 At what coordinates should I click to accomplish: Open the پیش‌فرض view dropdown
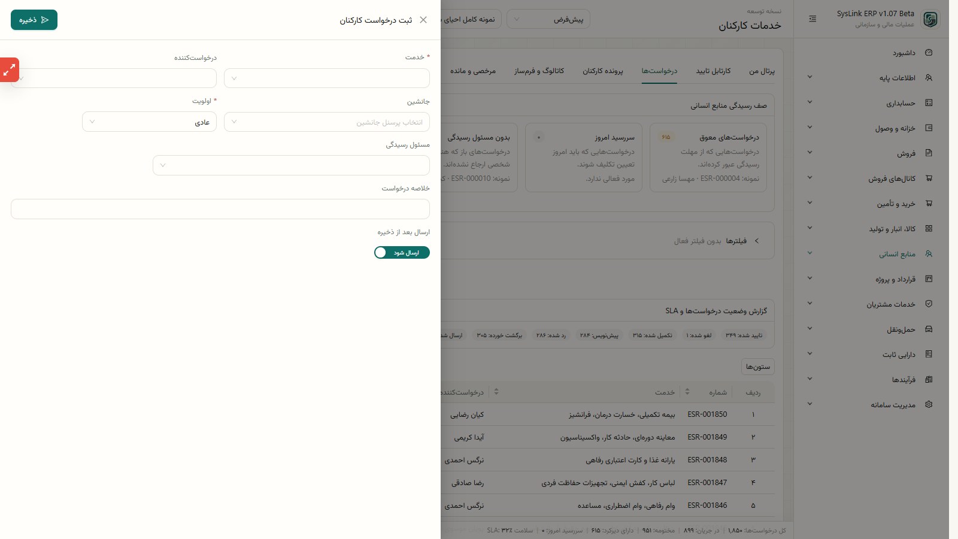pyautogui.click(x=548, y=19)
